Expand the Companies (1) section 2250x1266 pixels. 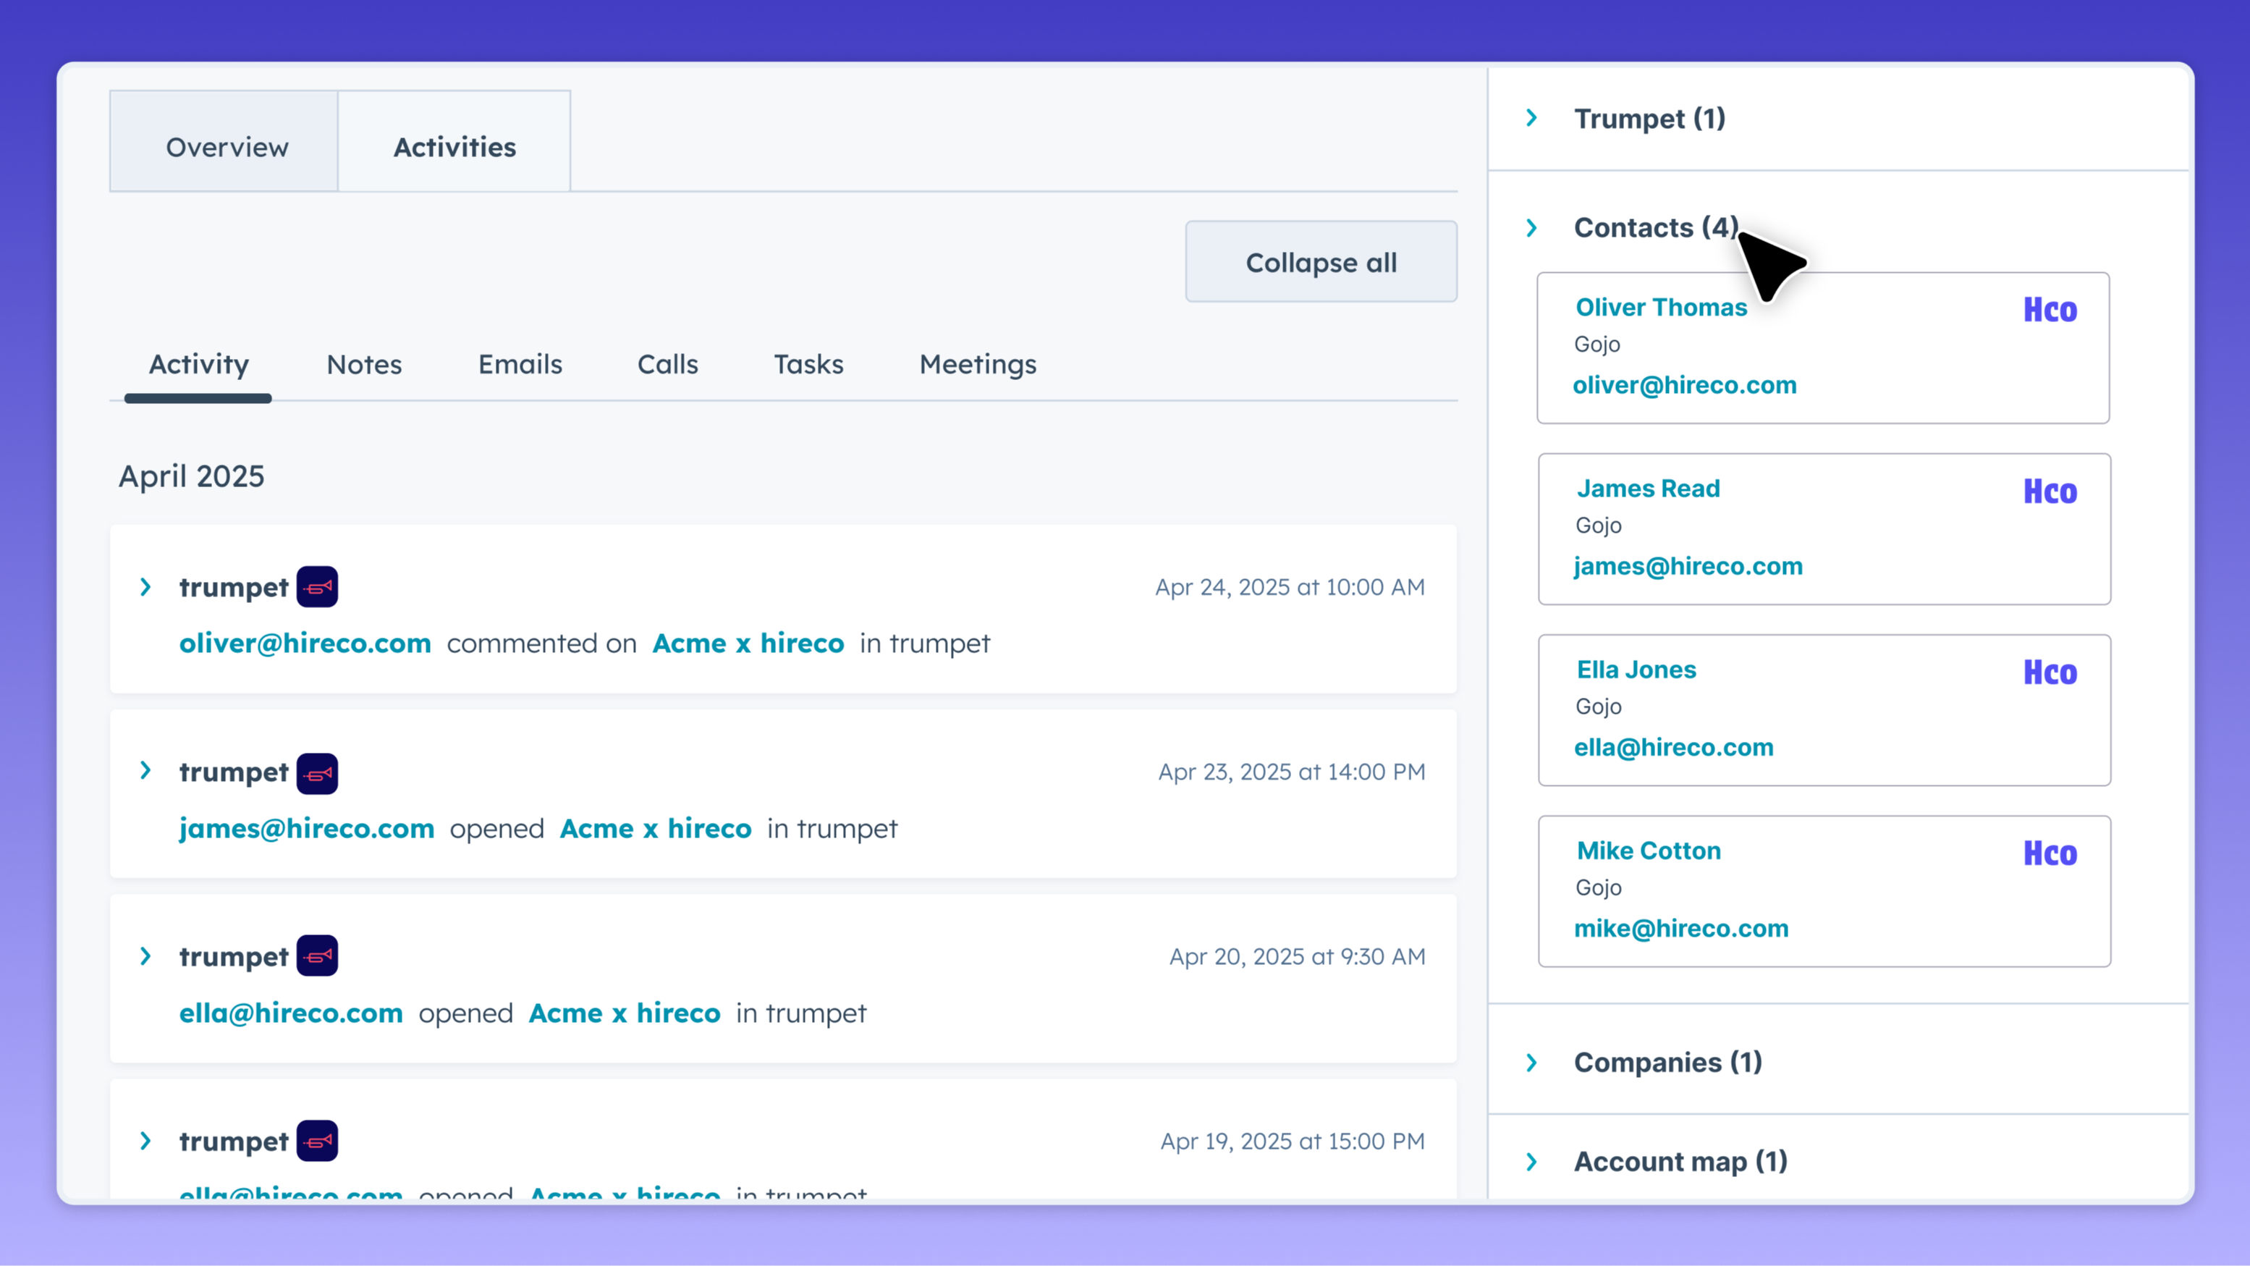pyautogui.click(x=1532, y=1063)
